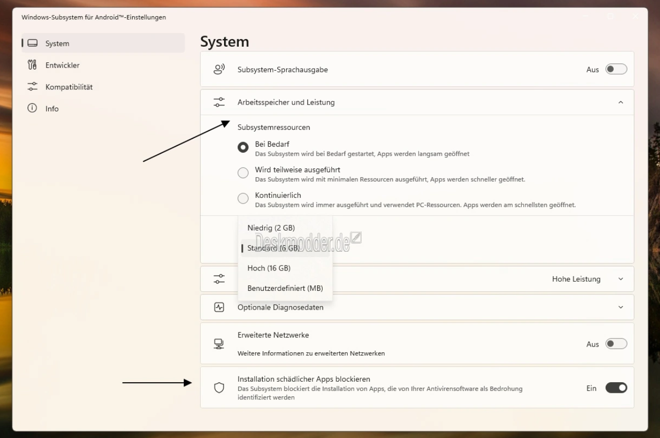Viewport: 660px width, 438px height.
Task: Click the shield icon for blocking harmful apps
Action: [219, 388]
